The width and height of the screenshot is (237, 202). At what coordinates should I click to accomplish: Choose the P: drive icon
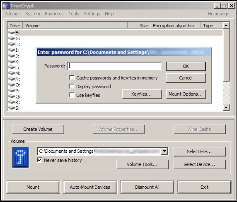[12, 90]
